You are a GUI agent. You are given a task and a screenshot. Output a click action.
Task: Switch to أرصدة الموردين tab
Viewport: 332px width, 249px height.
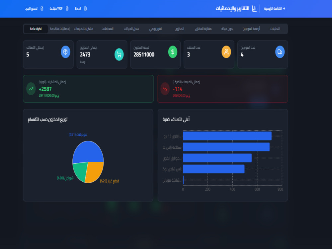(x=251, y=29)
